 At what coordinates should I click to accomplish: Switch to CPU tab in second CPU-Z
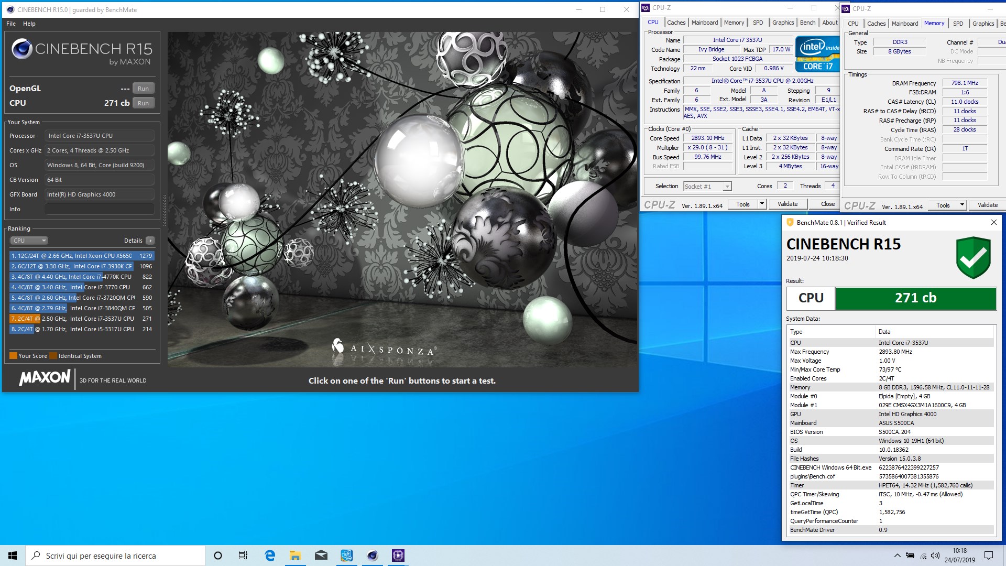[853, 24]
